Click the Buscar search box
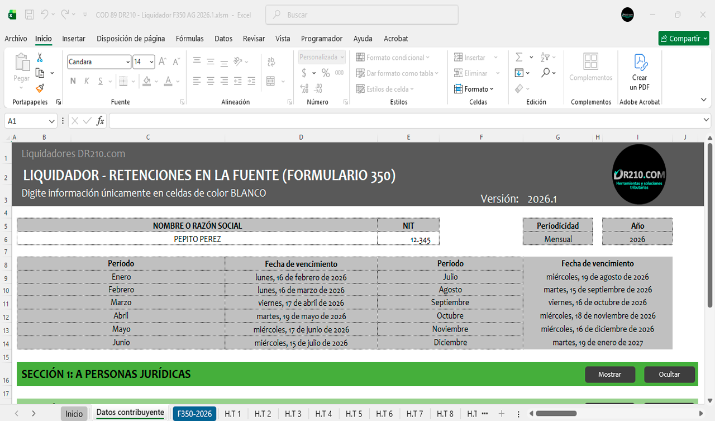The image size is (715, 421). 362,15
